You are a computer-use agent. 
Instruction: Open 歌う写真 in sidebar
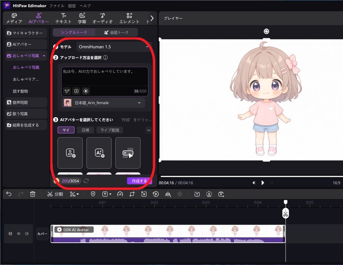pyautogui.click(x=26, y=114)
